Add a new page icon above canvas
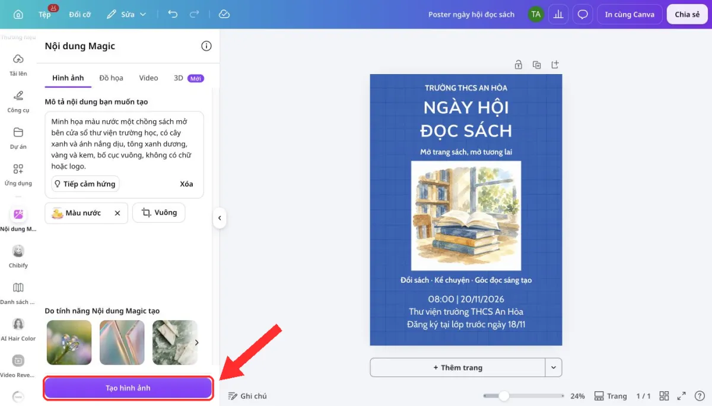Viewport: 712px width, 406px height. pos(555,65)
